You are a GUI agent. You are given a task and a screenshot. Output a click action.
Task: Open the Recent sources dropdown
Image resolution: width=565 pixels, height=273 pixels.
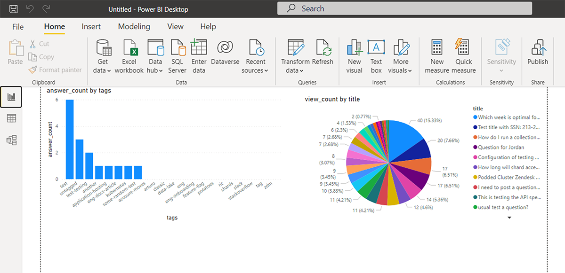point(255,70)
